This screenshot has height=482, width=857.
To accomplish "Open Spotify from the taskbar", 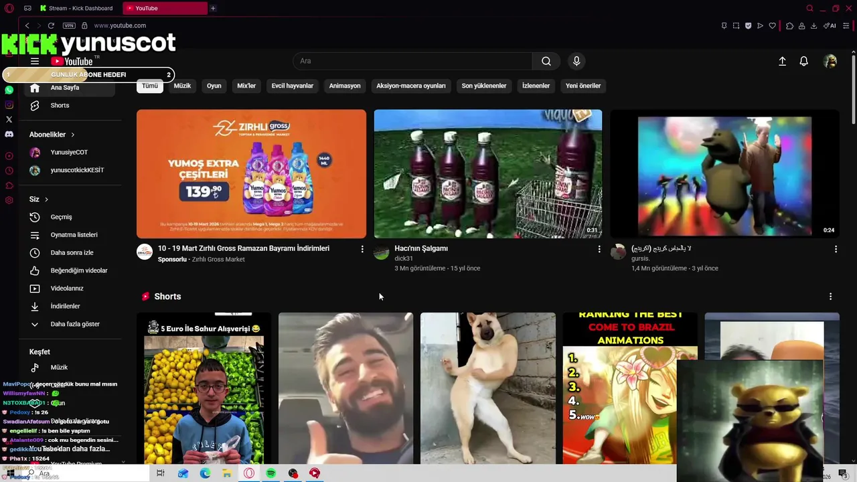I will point(270,473).
